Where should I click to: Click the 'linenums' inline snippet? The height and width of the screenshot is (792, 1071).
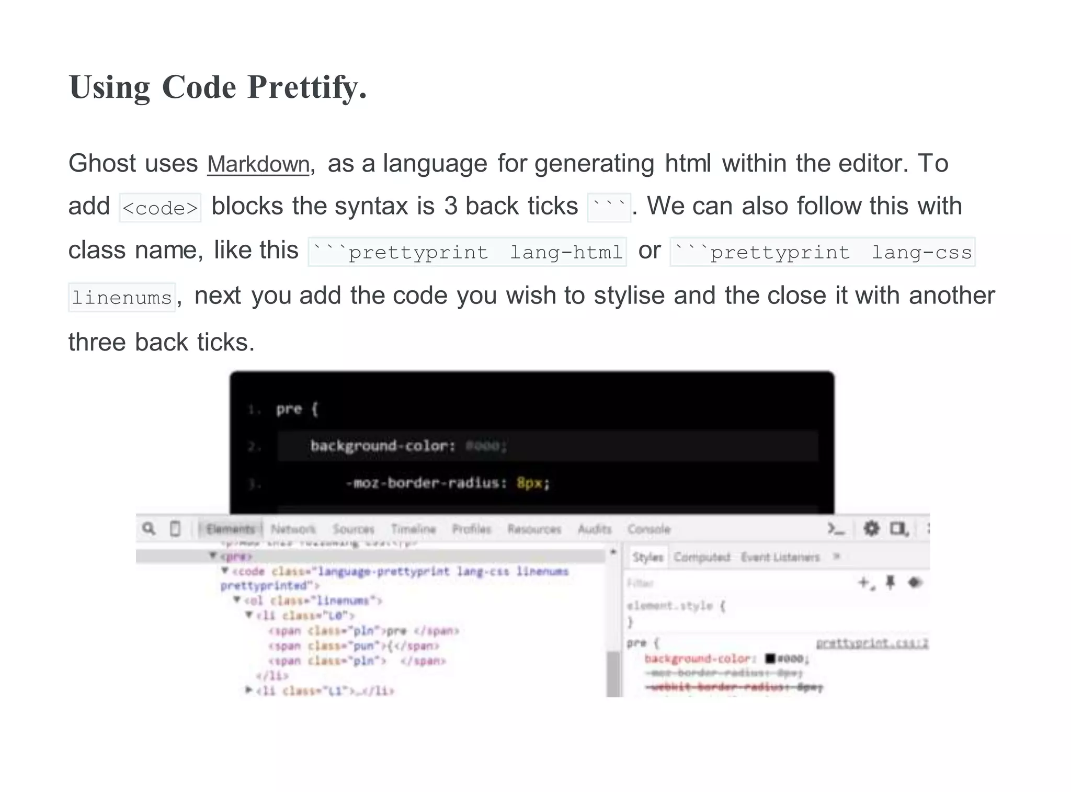[x=122, y=297]
